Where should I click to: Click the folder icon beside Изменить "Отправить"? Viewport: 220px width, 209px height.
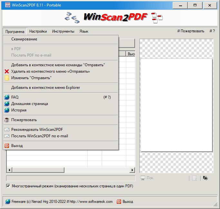[7, 78]
